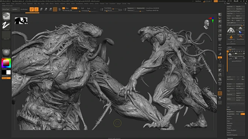Expand the Project BasRelief section

click(x=231, y=130)
